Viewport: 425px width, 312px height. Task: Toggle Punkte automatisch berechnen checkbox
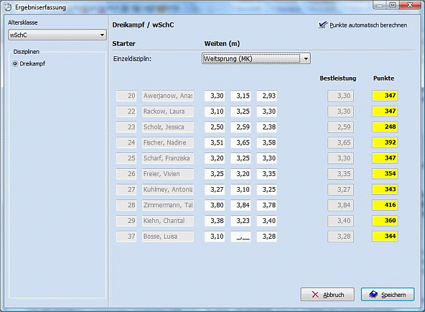click(322, 26)
